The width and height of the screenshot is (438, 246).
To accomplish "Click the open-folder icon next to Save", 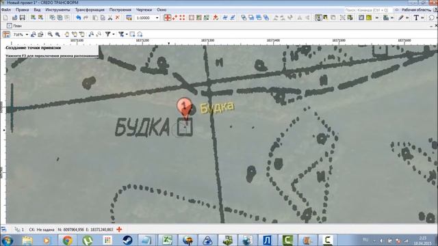I will pos(15,18).
